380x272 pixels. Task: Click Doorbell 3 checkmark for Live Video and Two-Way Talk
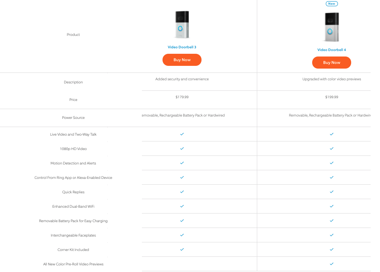click(182, 134)
